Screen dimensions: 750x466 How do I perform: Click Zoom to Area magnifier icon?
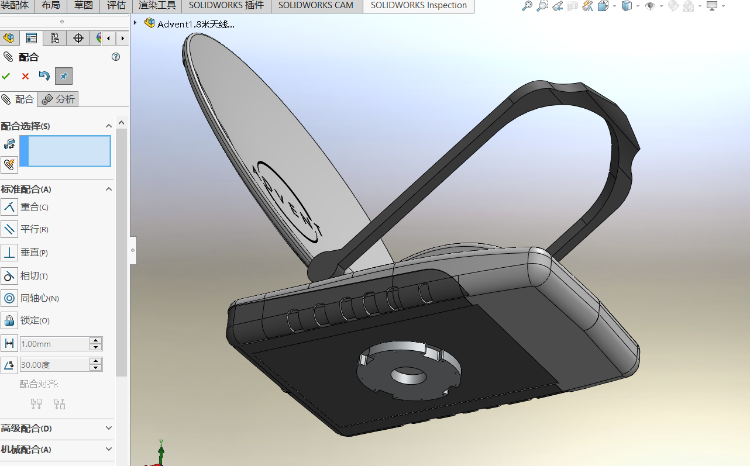coord(542,6)
